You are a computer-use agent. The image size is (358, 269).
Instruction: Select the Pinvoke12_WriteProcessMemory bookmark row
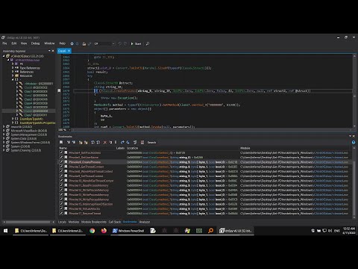point(205,190)
